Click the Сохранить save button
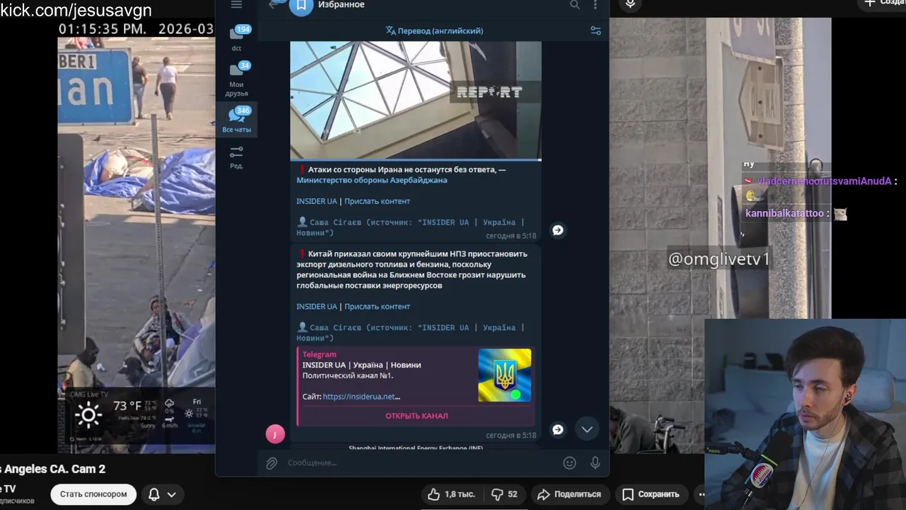Image resolution: width=906 pixels, height=510 pixels. (650, 494)
